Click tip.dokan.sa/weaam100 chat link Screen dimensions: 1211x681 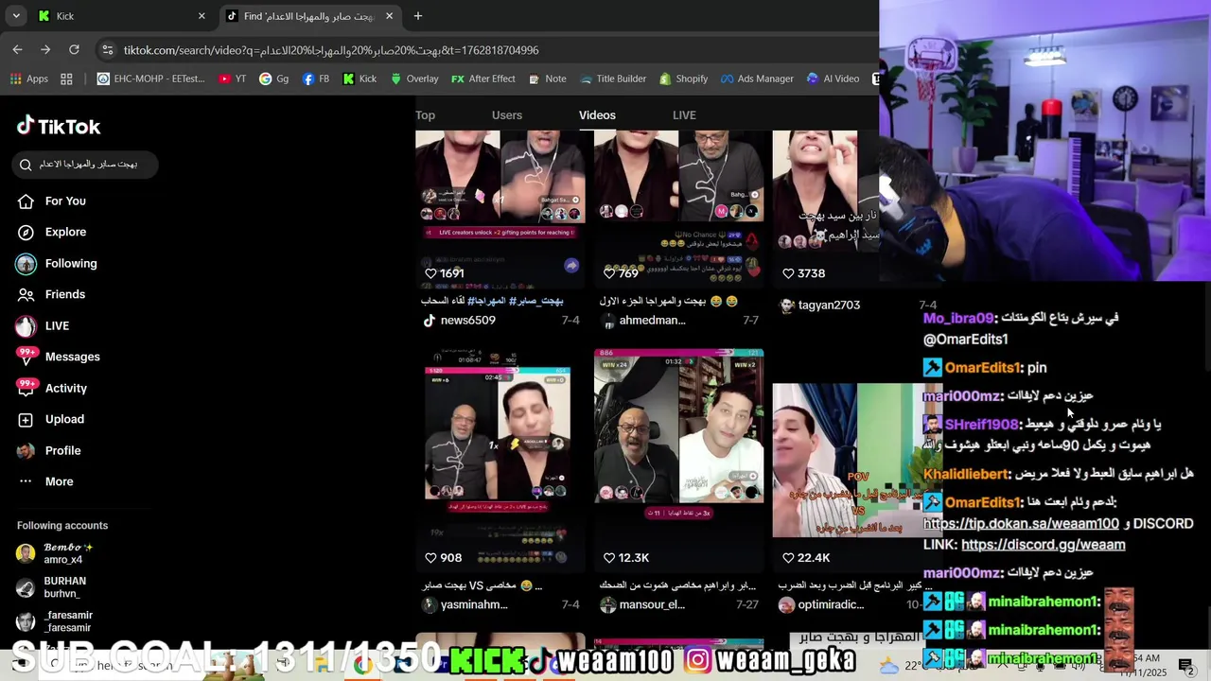(x=1021, y=523)
